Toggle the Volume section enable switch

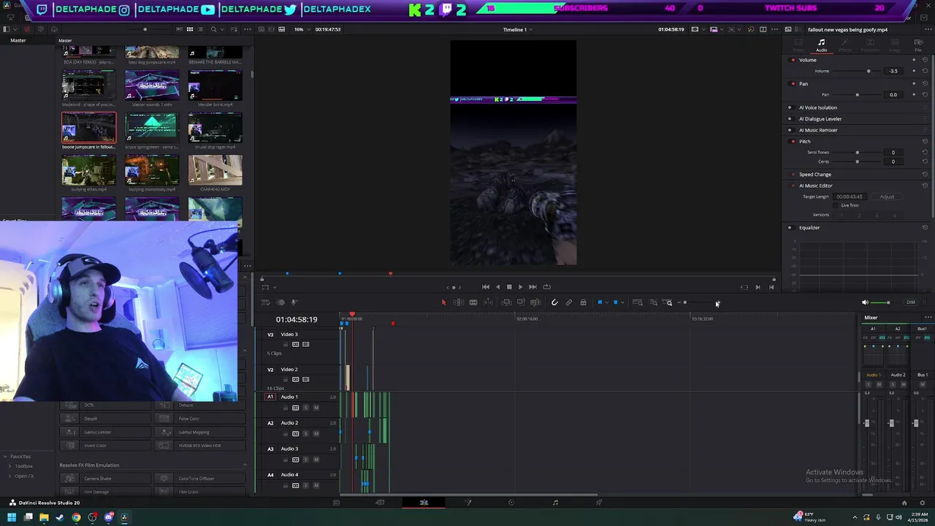click(x=793, y=60)
